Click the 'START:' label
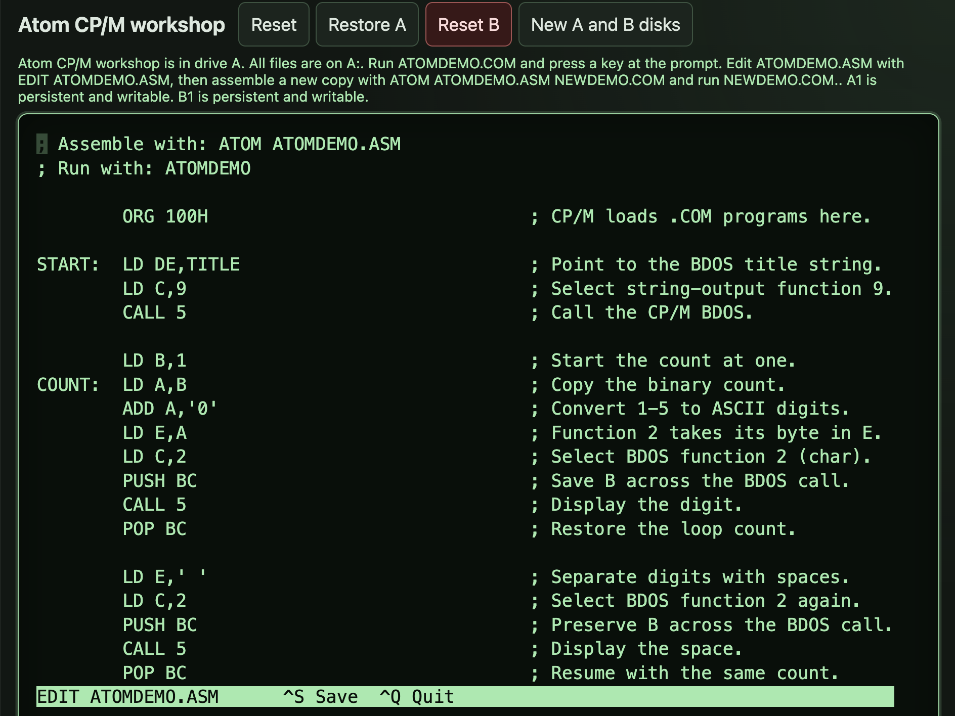 pyautogui.click(x=68, y=264)
